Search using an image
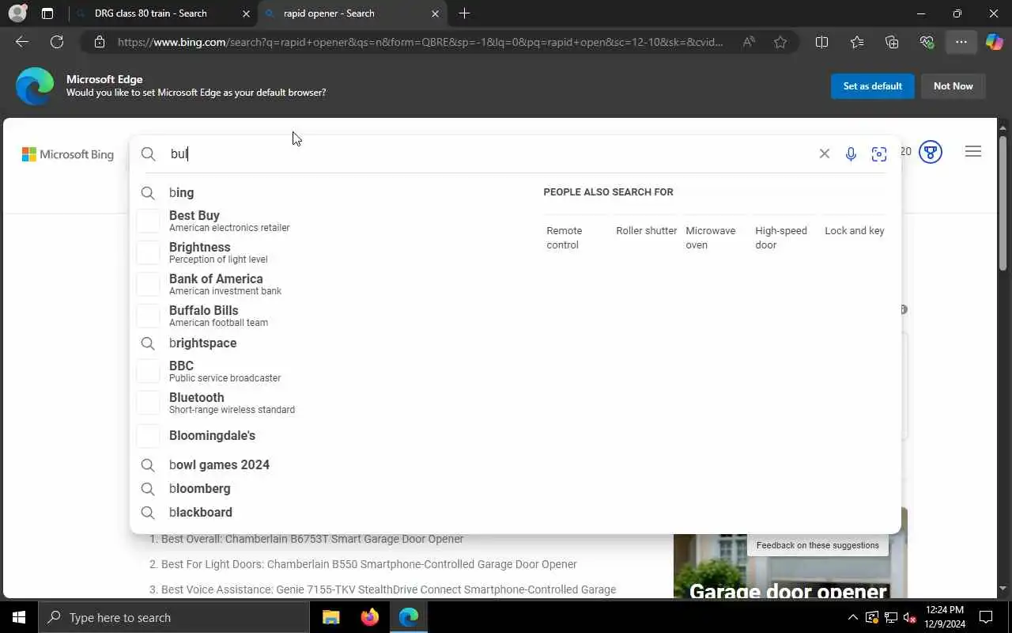This screenshot has height=633, width=1012. coord(879,154)
